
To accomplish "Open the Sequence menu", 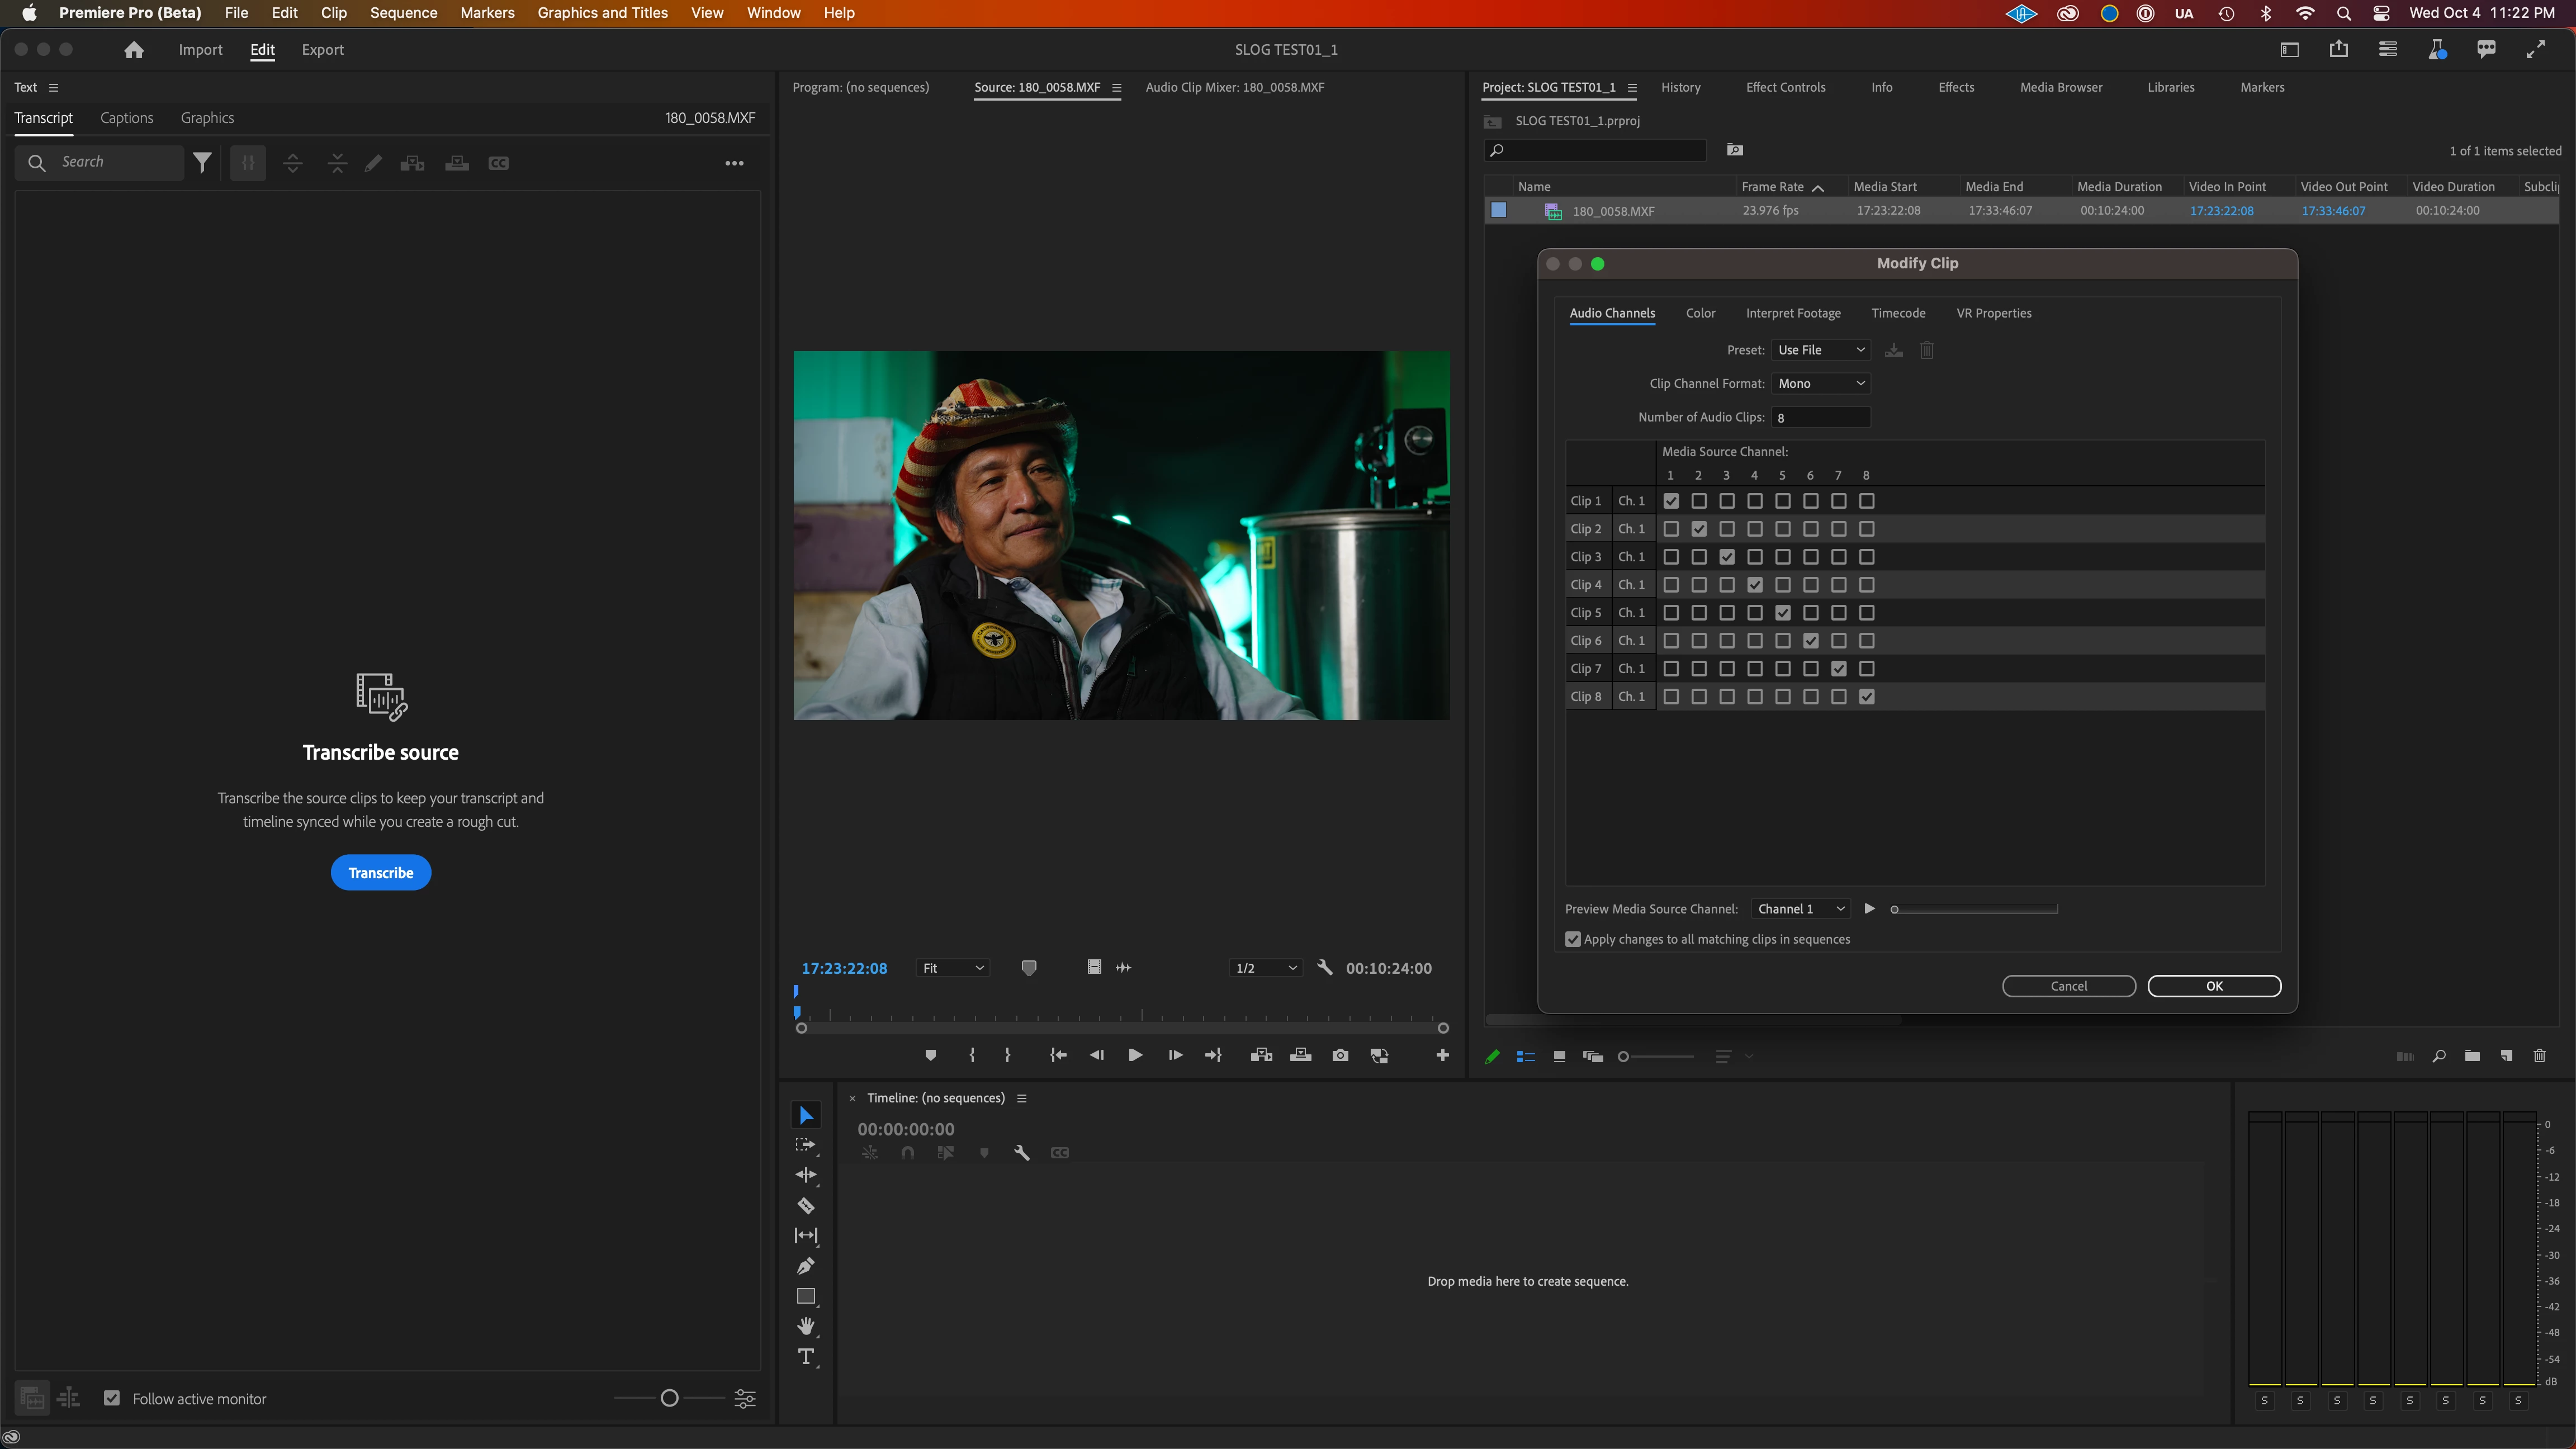I will (403, 13).
